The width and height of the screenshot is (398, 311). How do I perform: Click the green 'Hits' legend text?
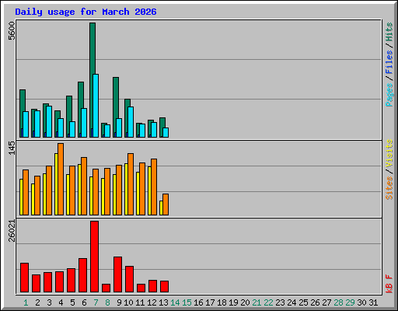389,32
